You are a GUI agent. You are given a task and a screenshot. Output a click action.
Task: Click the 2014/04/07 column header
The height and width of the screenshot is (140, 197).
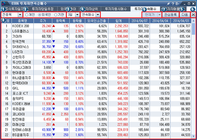(x=140, y=21)
